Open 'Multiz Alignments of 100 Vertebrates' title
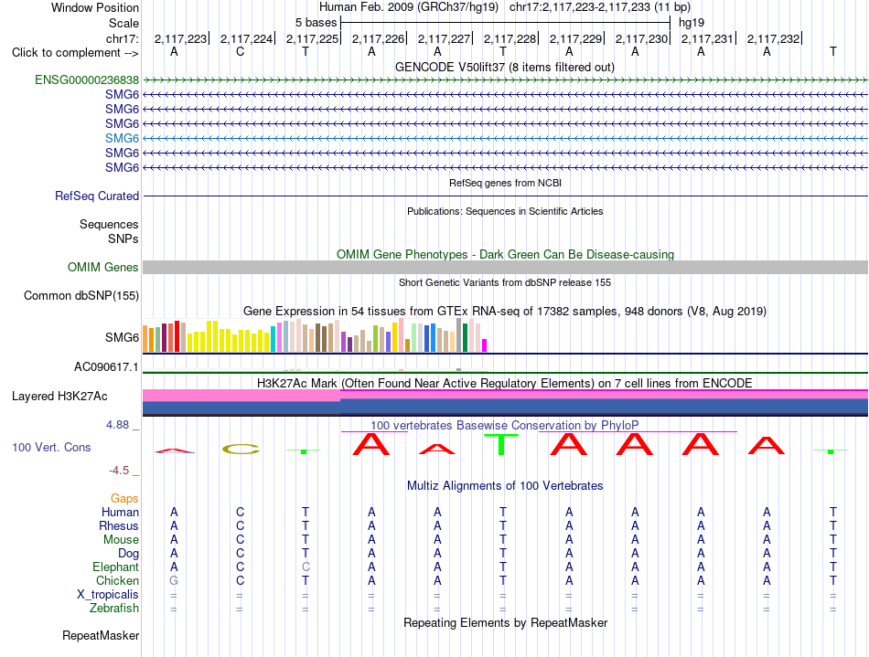Screen dimensions: 869x657 click(505, 486)
